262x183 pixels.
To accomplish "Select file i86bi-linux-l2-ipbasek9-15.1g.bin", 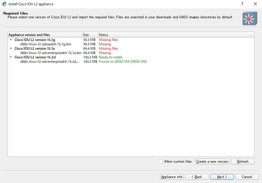I will tap(45, 44).
